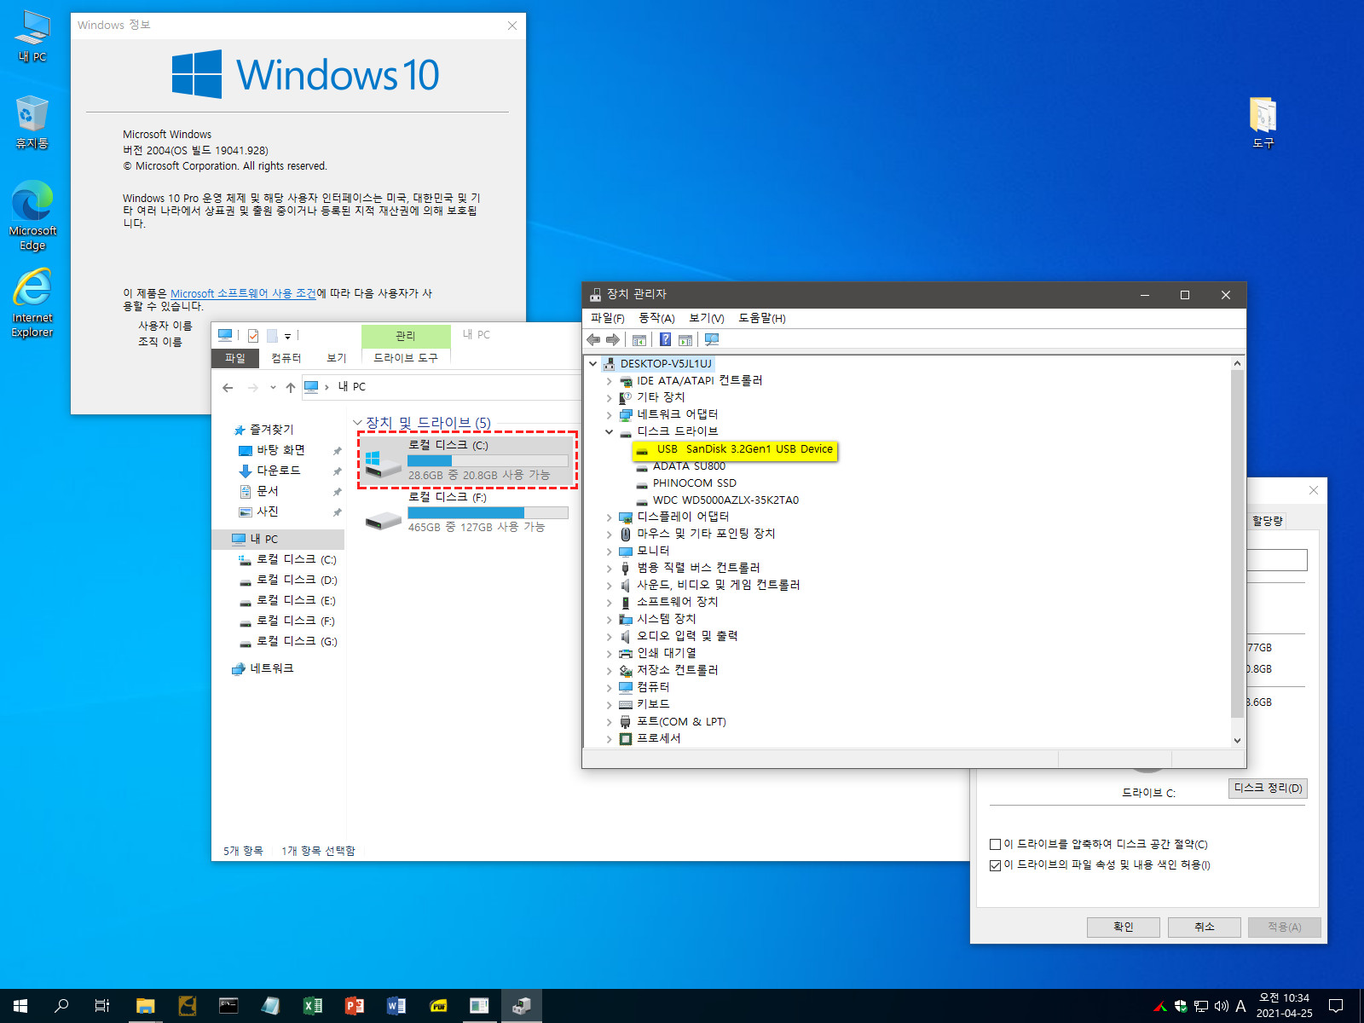The width and height of the screenshot is (1364, 1023).
Task: Click the Back arrow in Device Manager toolbar
Action: [593, 339]
